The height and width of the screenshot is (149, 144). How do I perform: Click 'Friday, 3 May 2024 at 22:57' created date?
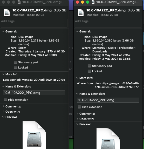click(111, 55)
